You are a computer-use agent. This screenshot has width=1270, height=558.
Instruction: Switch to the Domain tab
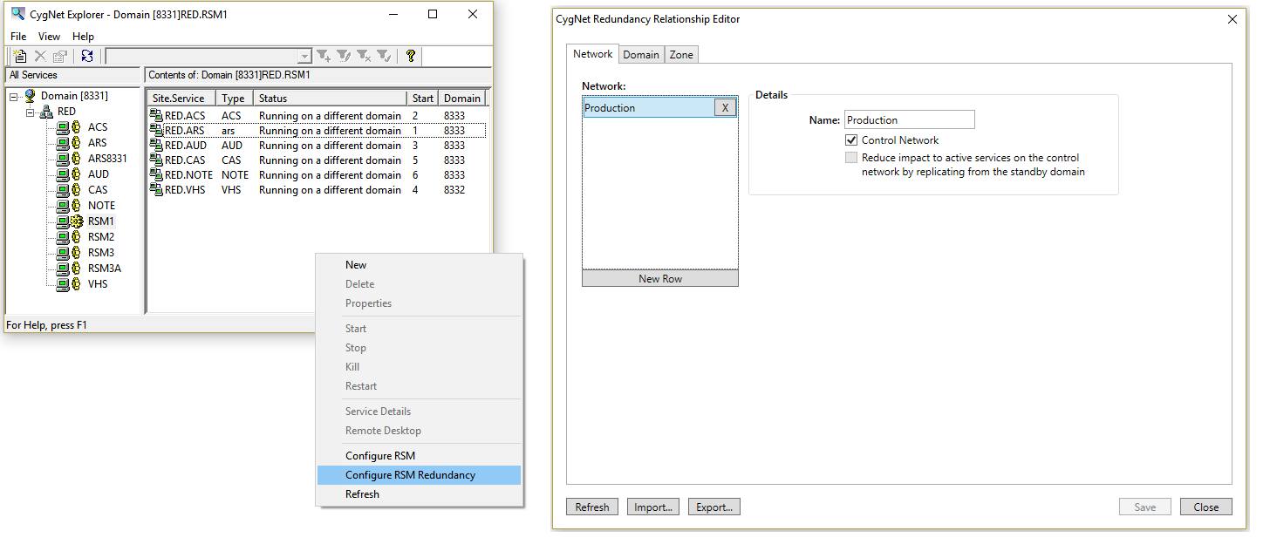[x=641, y=55]
